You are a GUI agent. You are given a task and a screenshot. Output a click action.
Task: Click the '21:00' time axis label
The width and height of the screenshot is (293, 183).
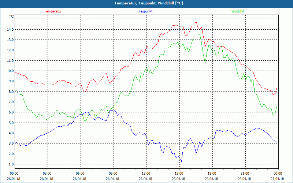245,173
